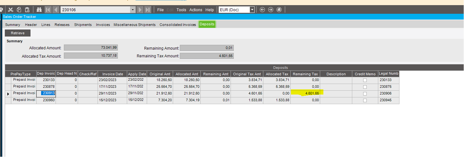Open the EUR (Doc) currency dropdown

click(252, 10)
